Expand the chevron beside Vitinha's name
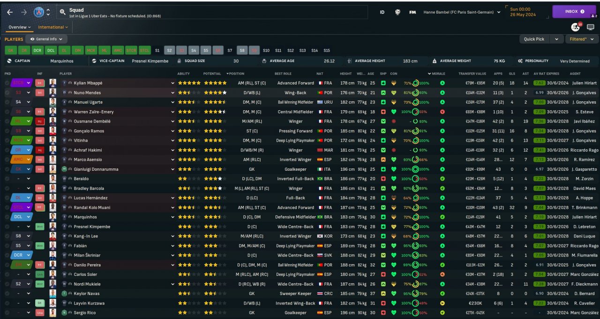The height and width of the screenshot is (319, 600). [172, 141]
